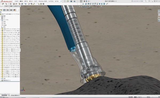The width and height of the screenshot is (160, 98).
Task: Expand the Pipe<1> component in the tree
Action: (1, 34)
